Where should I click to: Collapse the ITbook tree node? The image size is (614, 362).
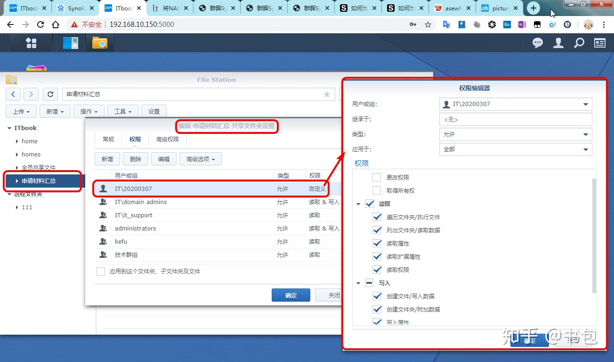[x=10, y=128]
